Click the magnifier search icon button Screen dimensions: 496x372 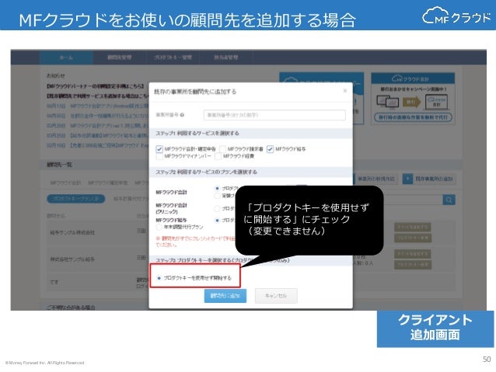pyautogui.click(x=449, y=200)
